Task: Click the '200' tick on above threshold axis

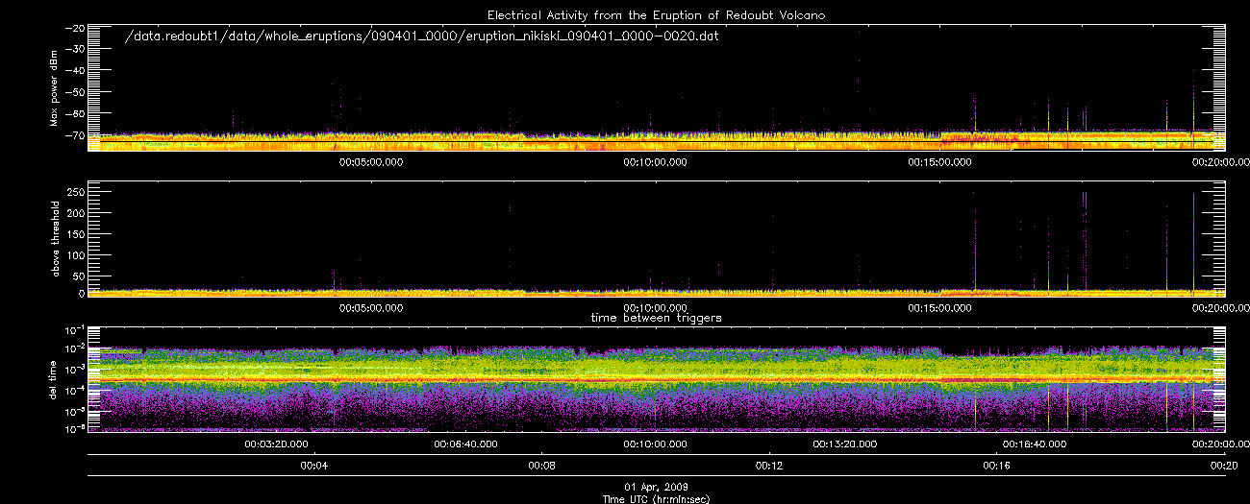Action: pos(74,213)
